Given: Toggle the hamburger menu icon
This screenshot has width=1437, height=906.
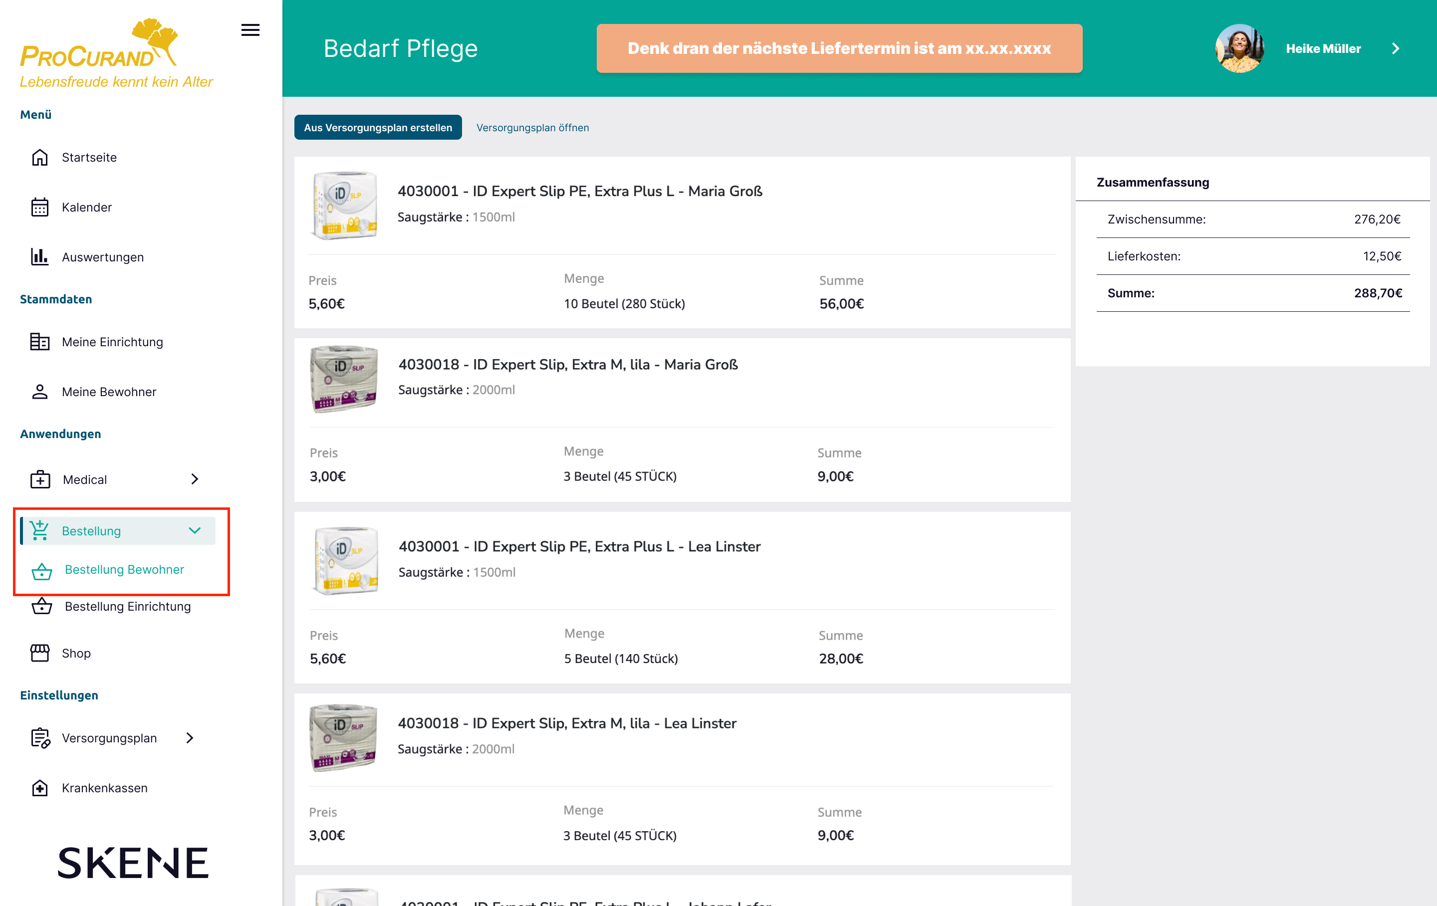Looking at the screenshot, I should tap(250, 30).
